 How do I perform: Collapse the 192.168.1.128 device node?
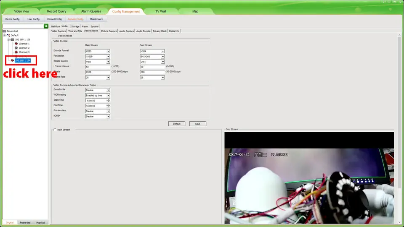[8, 39]
